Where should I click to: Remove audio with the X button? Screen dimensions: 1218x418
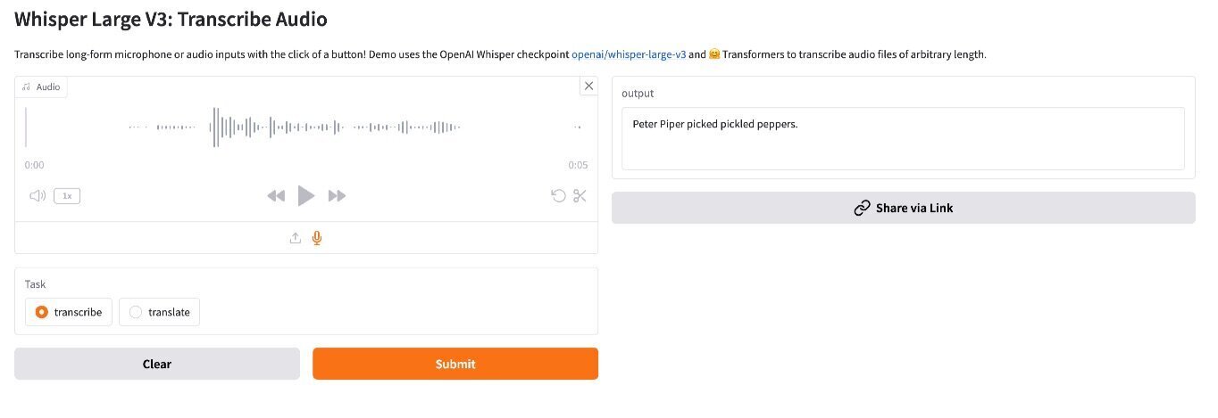(588, 86)
